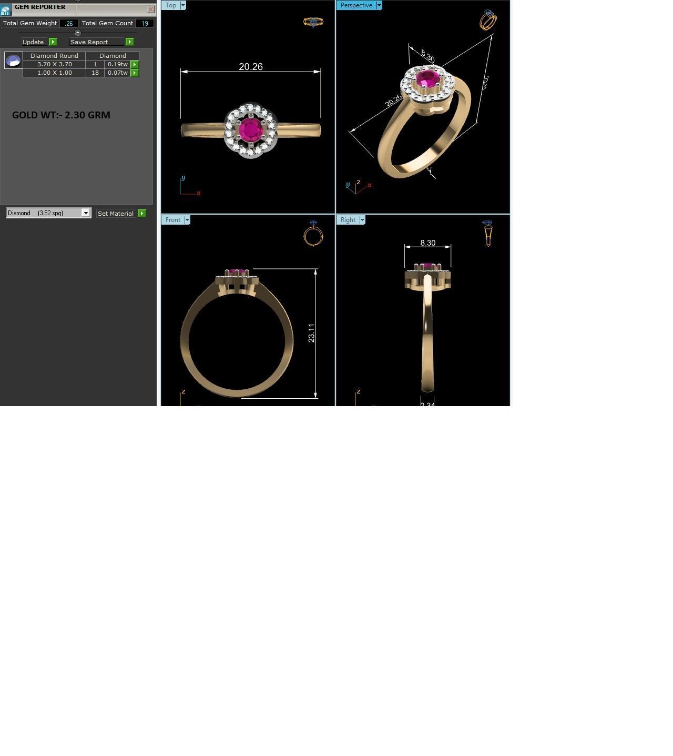Click the GOLD WT:- 2.30 GRM label
The image size is (673, 756).
(x=61, y=115)
